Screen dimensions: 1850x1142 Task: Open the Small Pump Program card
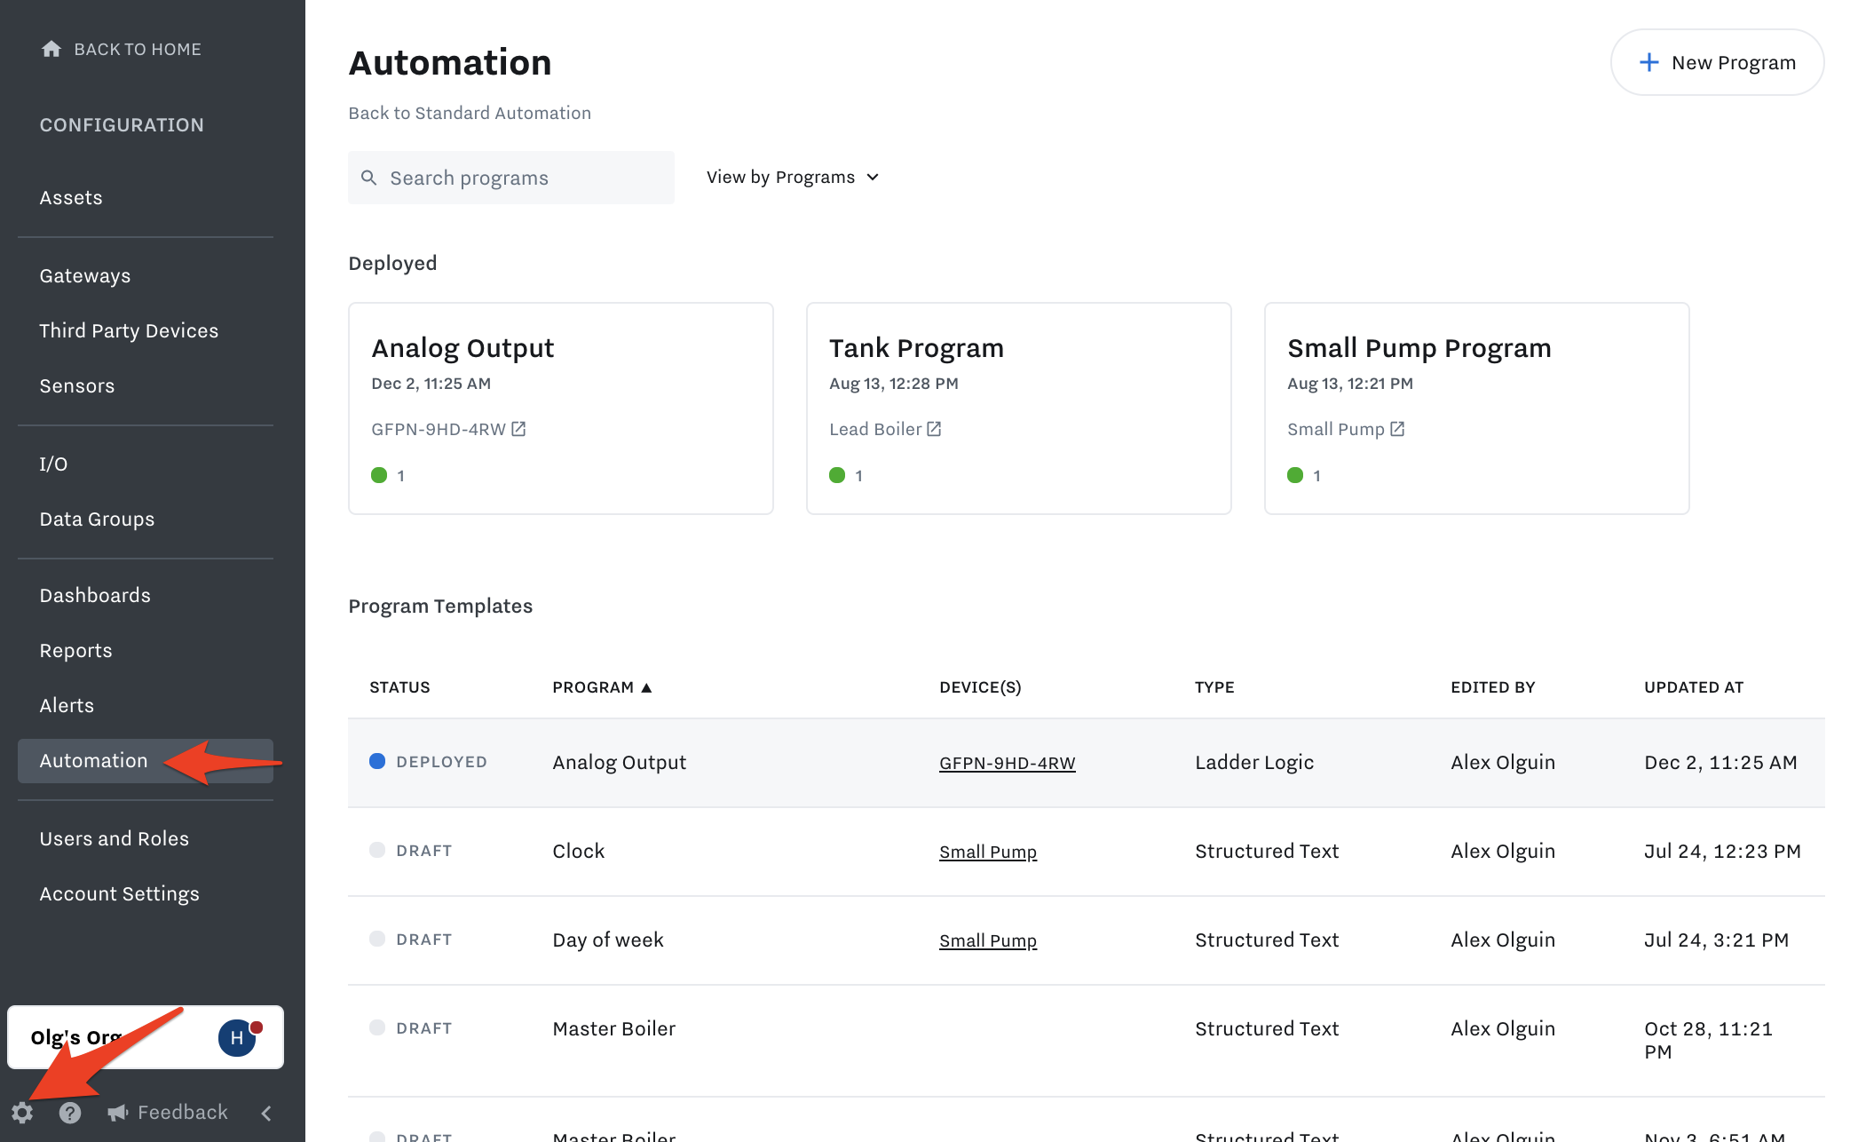1477,408
